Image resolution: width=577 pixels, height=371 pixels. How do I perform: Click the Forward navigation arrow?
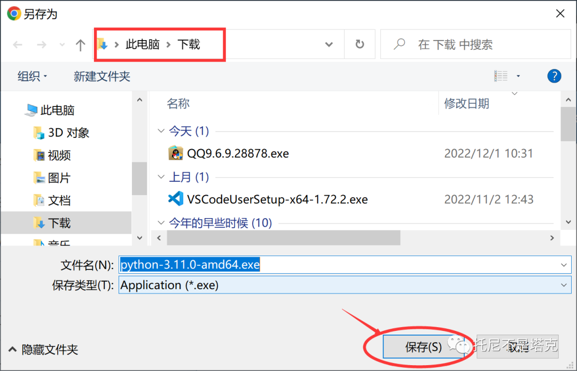click(42, 45)
